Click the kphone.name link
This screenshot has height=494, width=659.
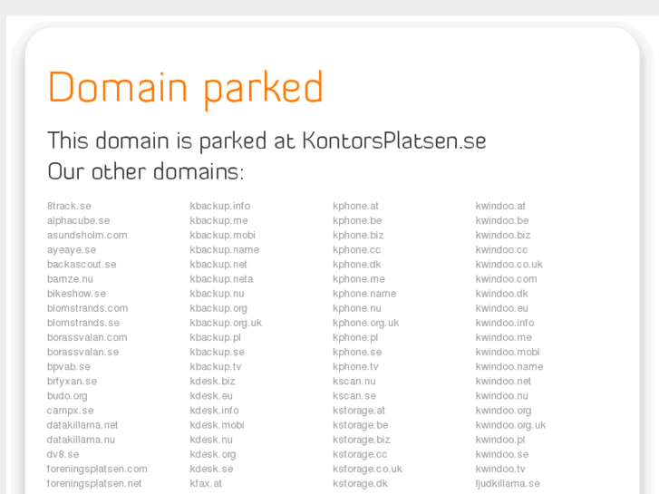[x=364, y=294]
